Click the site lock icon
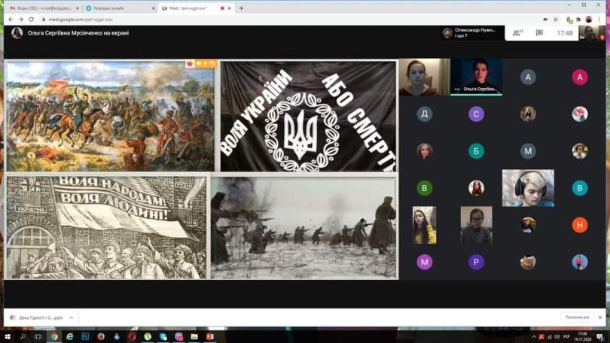Screen dimensions: 610x343 click(44, 20)
